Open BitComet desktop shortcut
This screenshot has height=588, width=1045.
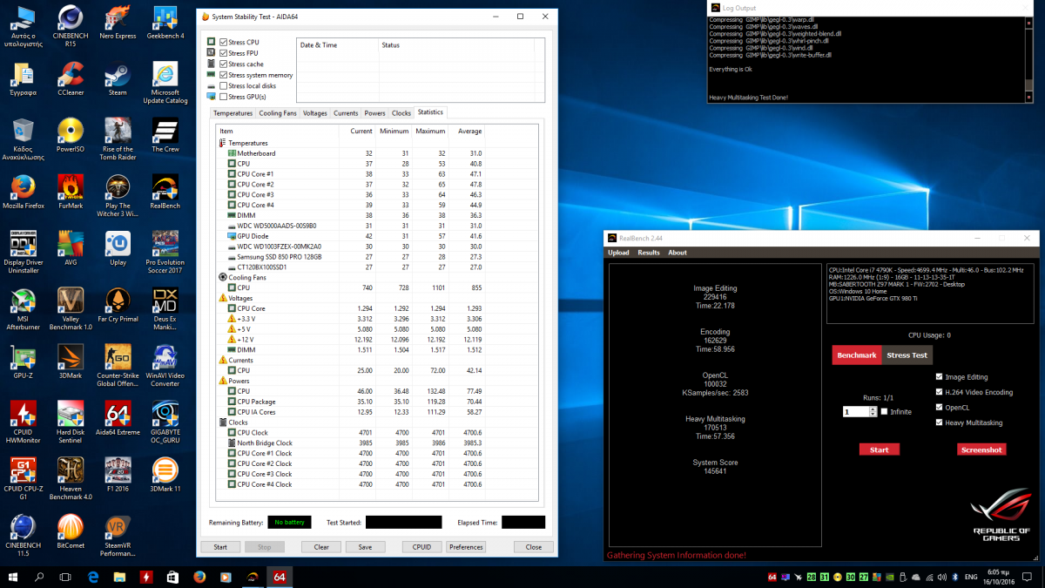pos(71,531)
